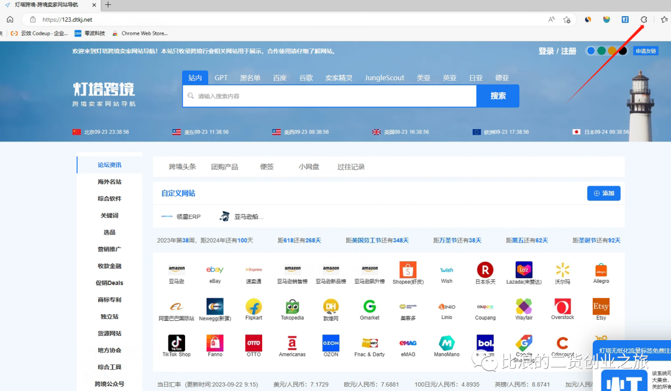Open the 跨境头条 tab

click(182, 167)
